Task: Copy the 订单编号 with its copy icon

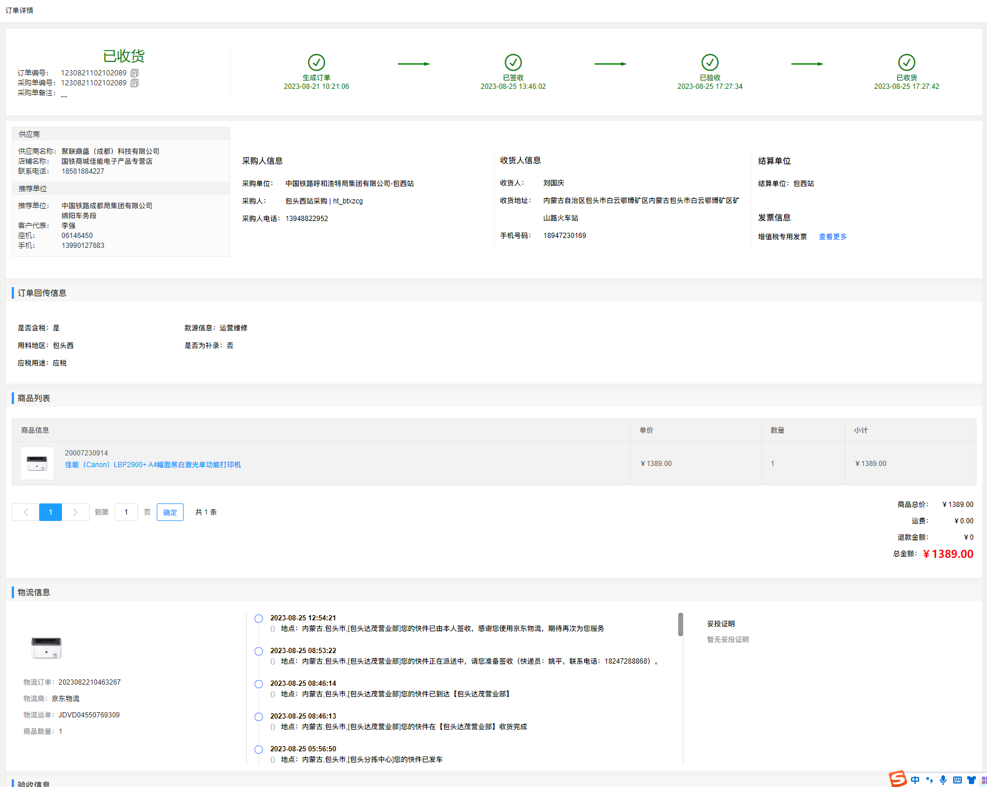Action: click(134, 73)
